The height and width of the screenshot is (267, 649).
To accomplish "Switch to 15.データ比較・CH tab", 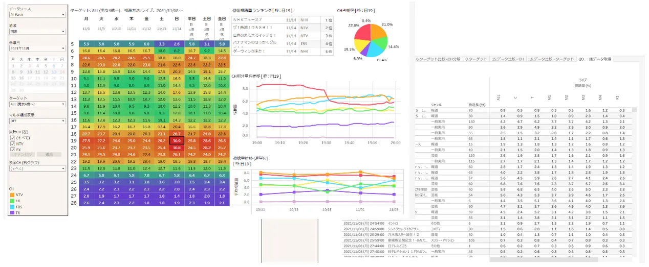I will coord(508,59).
